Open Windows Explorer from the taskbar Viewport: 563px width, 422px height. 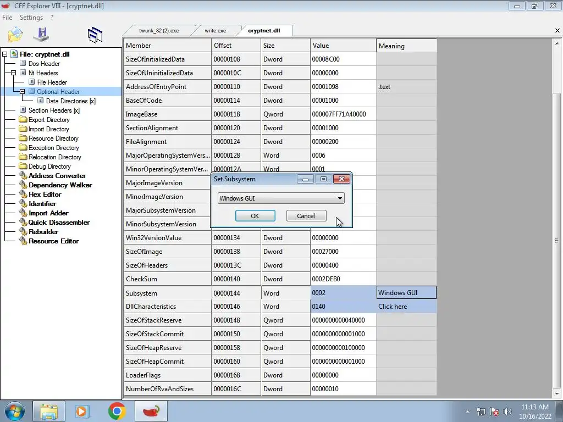click(x=49, y=411)
